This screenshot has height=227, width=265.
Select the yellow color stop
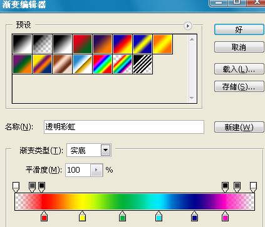(x=82, y=216)
